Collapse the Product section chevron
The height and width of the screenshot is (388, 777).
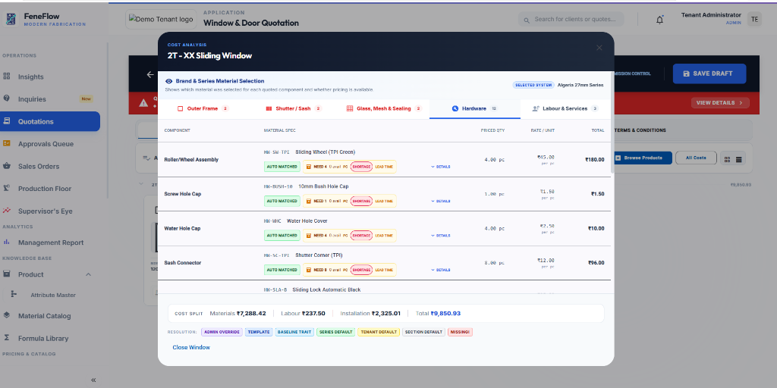pyautogui.click(x=88, y=274)
